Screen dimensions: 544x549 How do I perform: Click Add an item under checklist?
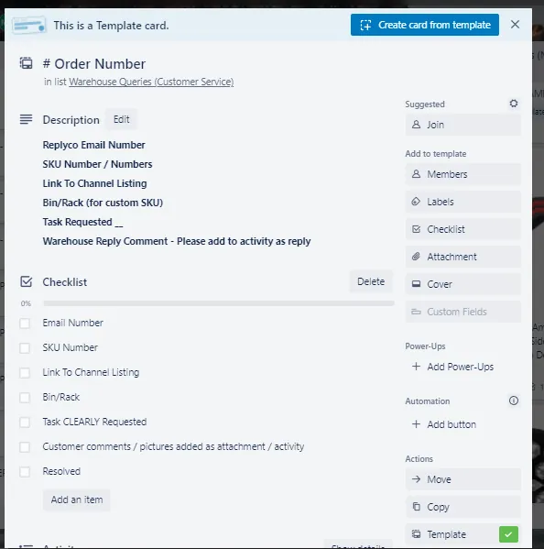77,500
